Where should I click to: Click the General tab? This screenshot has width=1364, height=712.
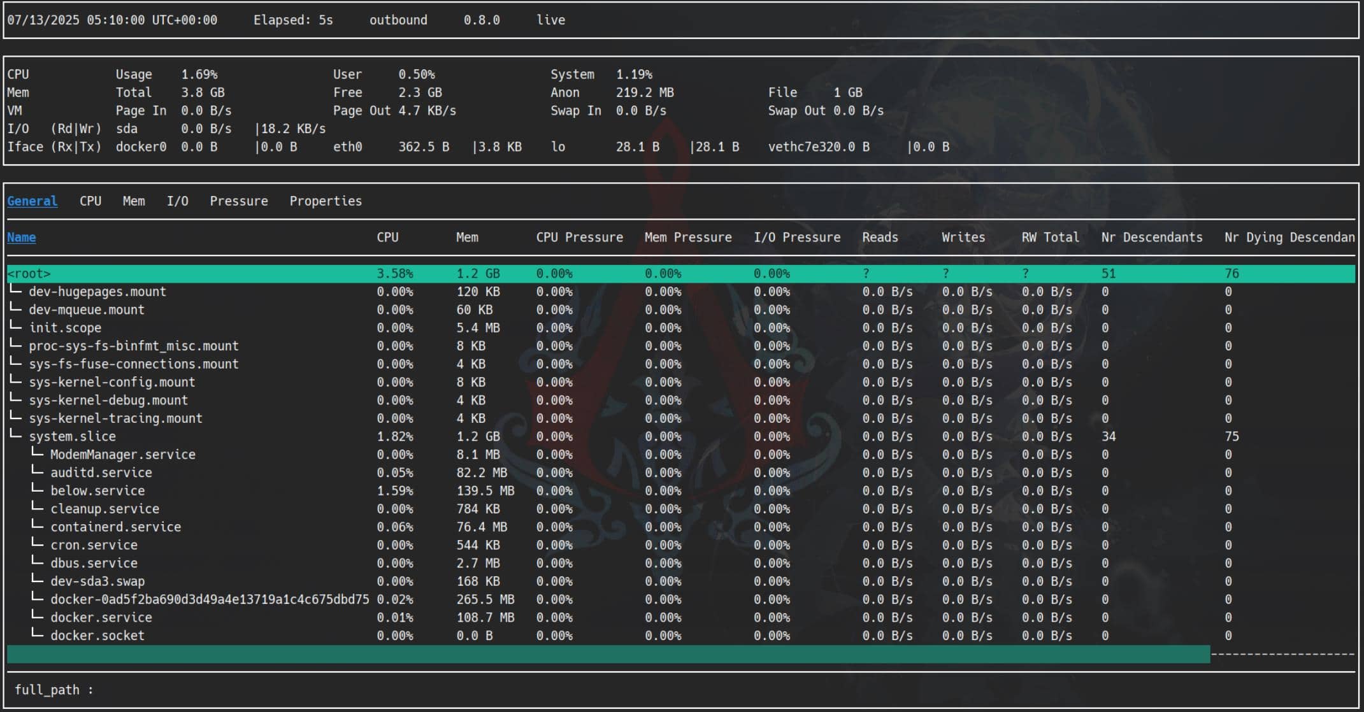[x=32, y=201]
